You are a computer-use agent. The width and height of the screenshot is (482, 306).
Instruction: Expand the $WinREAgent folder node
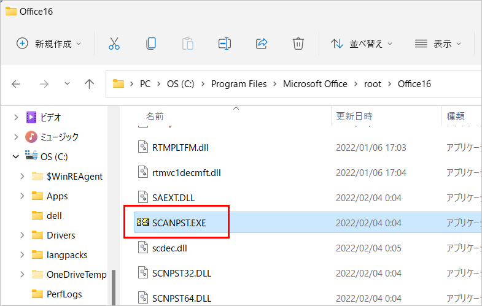pyautogui.click(x=22, y=176)
